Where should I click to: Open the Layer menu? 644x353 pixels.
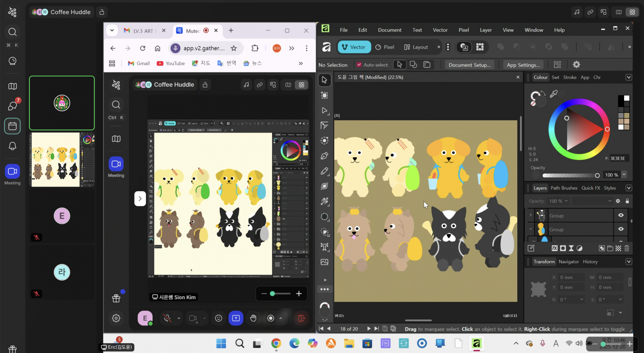tap(485, 30)
